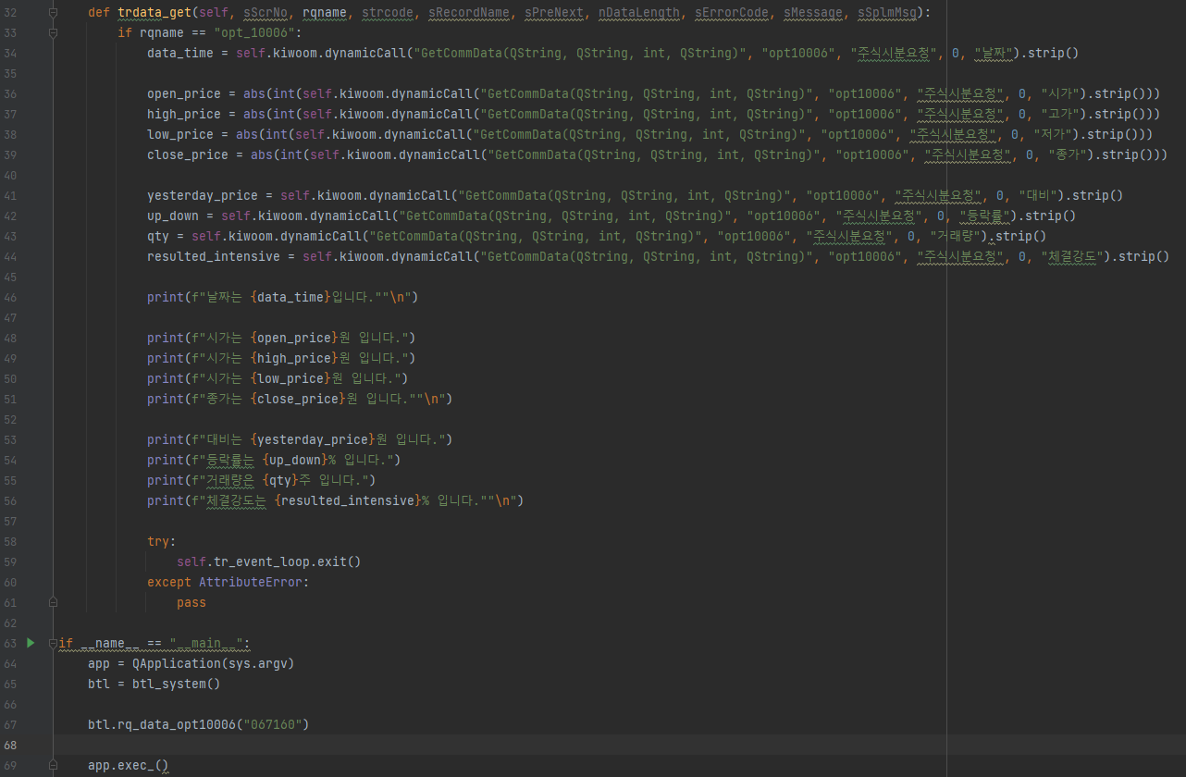Click the close_price variable on line 39
This screenshot has height=777, width=1186.
coord(188,154)
